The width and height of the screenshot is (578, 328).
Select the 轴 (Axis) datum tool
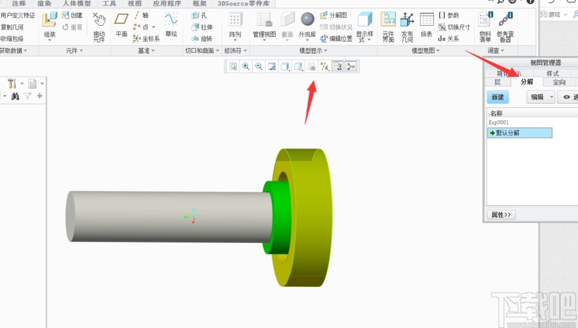tap(141, 15)
